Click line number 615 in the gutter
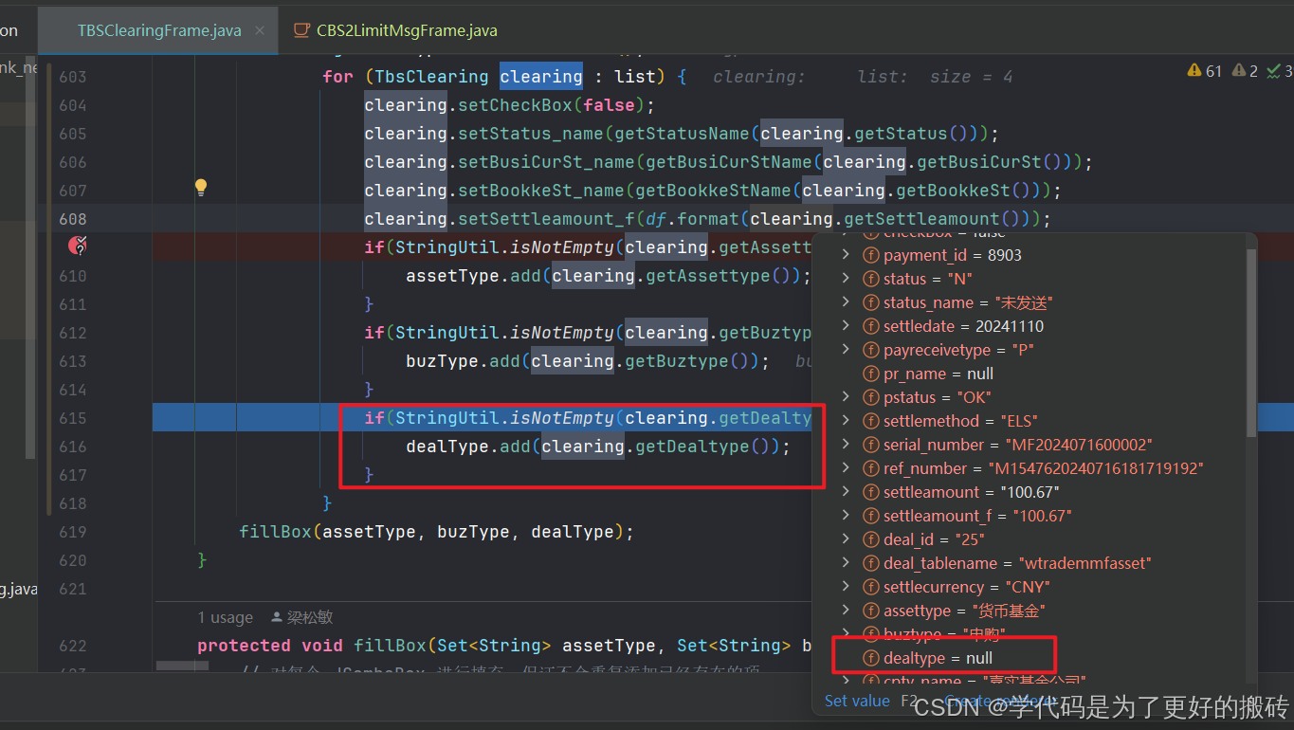1294x730 pixels. (x=71, y=417)
